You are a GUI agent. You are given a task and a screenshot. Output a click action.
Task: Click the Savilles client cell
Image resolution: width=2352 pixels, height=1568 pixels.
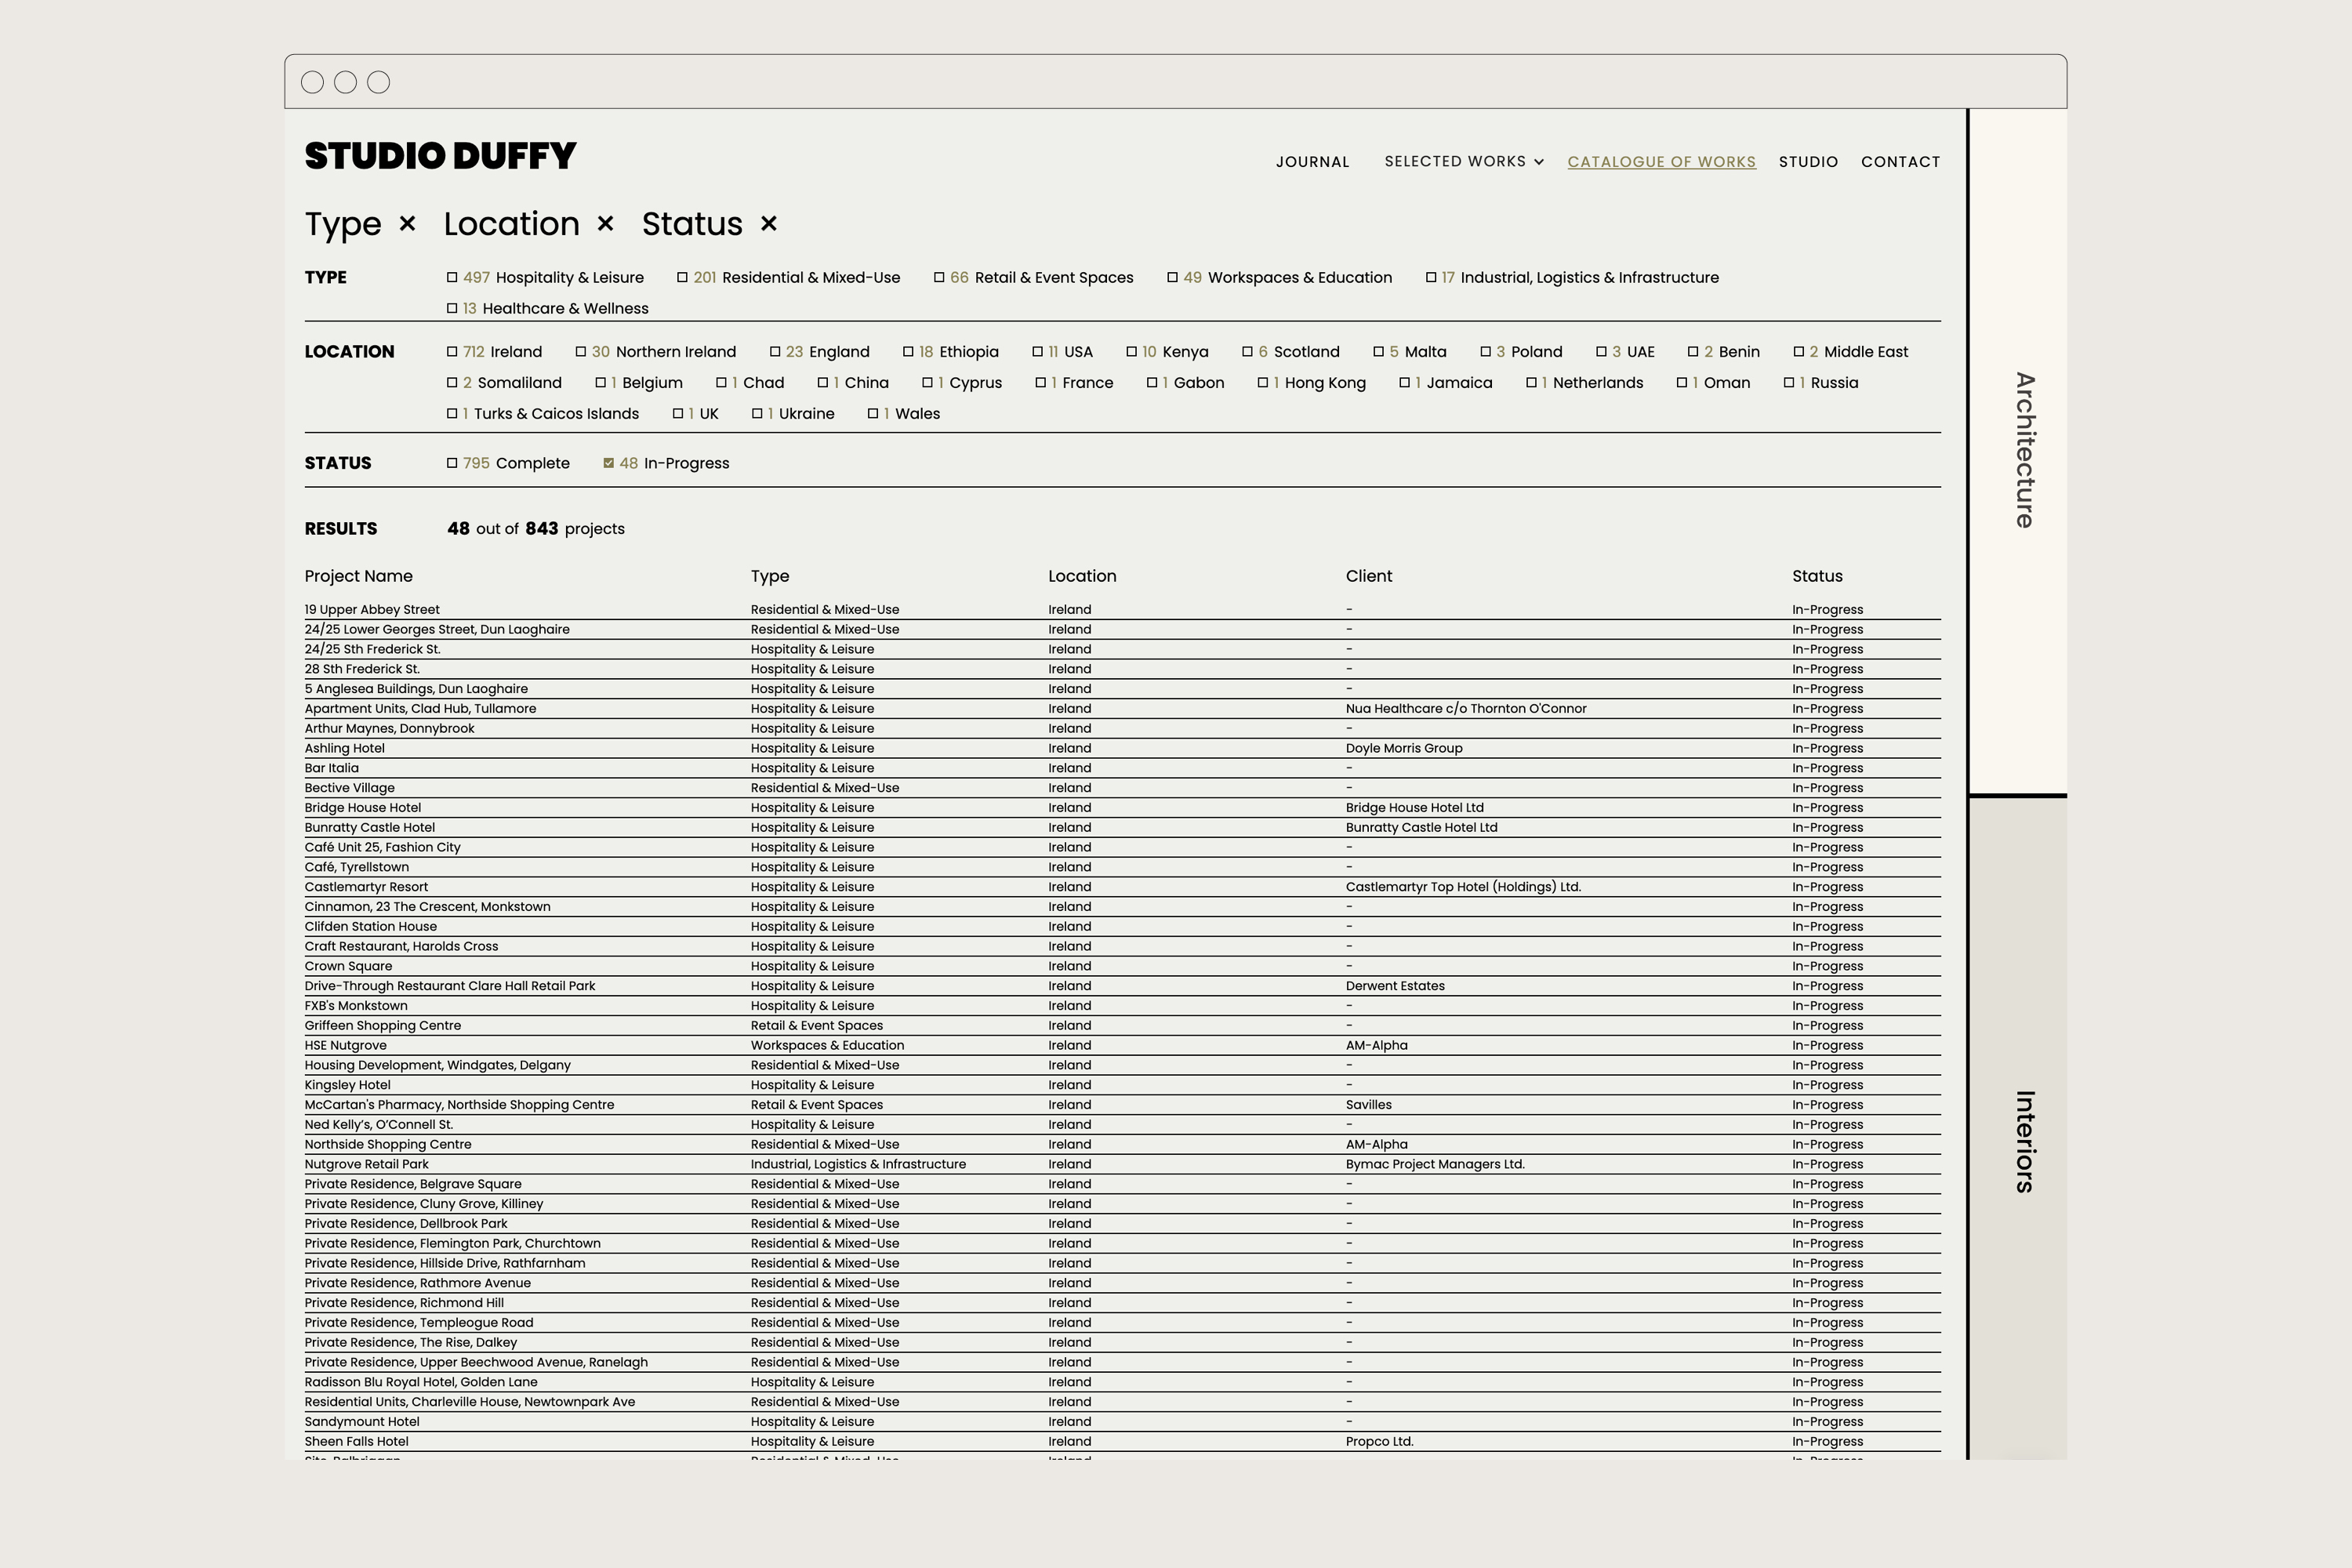click(x=1368, y=1105)
